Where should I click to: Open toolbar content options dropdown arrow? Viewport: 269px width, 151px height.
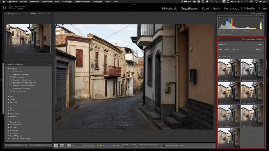click(213, 146)
